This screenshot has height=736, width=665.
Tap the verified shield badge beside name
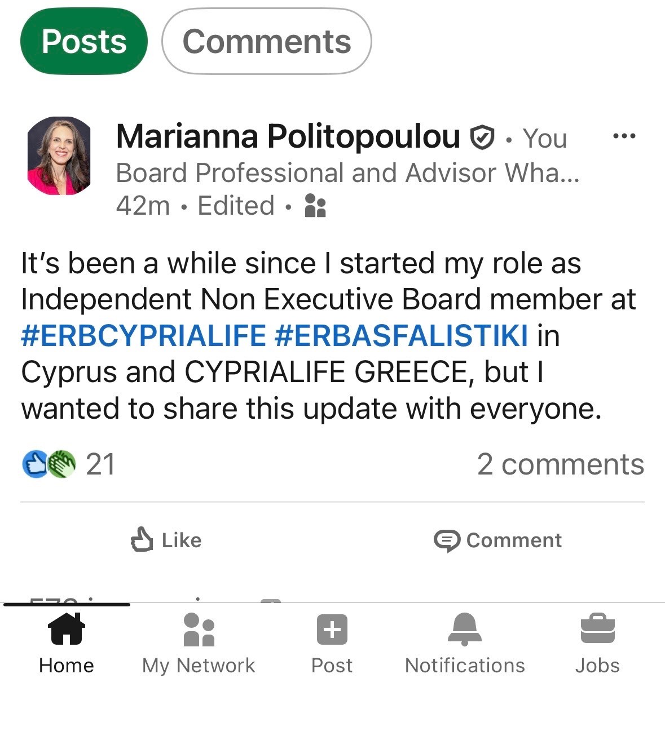click(x=482, y=138)
